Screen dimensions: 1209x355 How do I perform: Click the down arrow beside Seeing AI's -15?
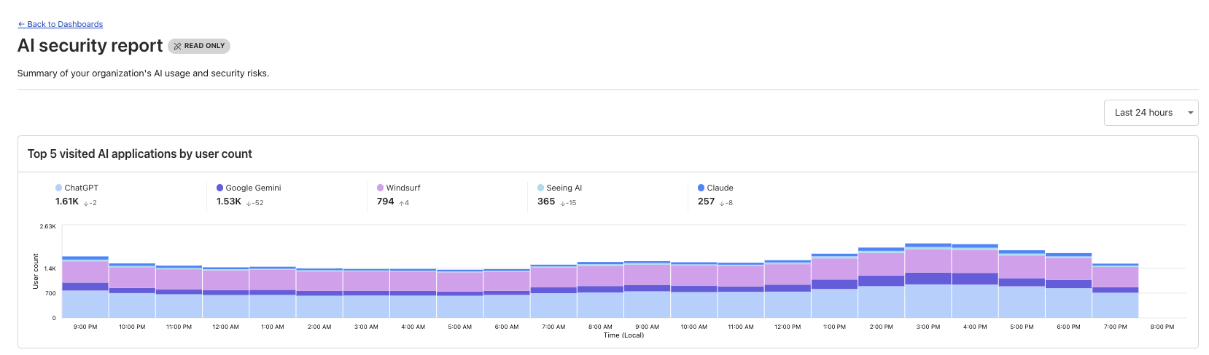coord(562,203)
